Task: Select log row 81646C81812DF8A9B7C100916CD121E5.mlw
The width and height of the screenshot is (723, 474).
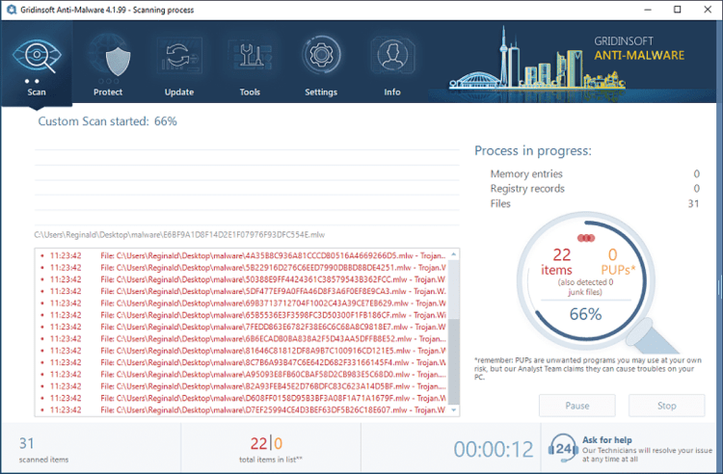Action: (243, 351)
